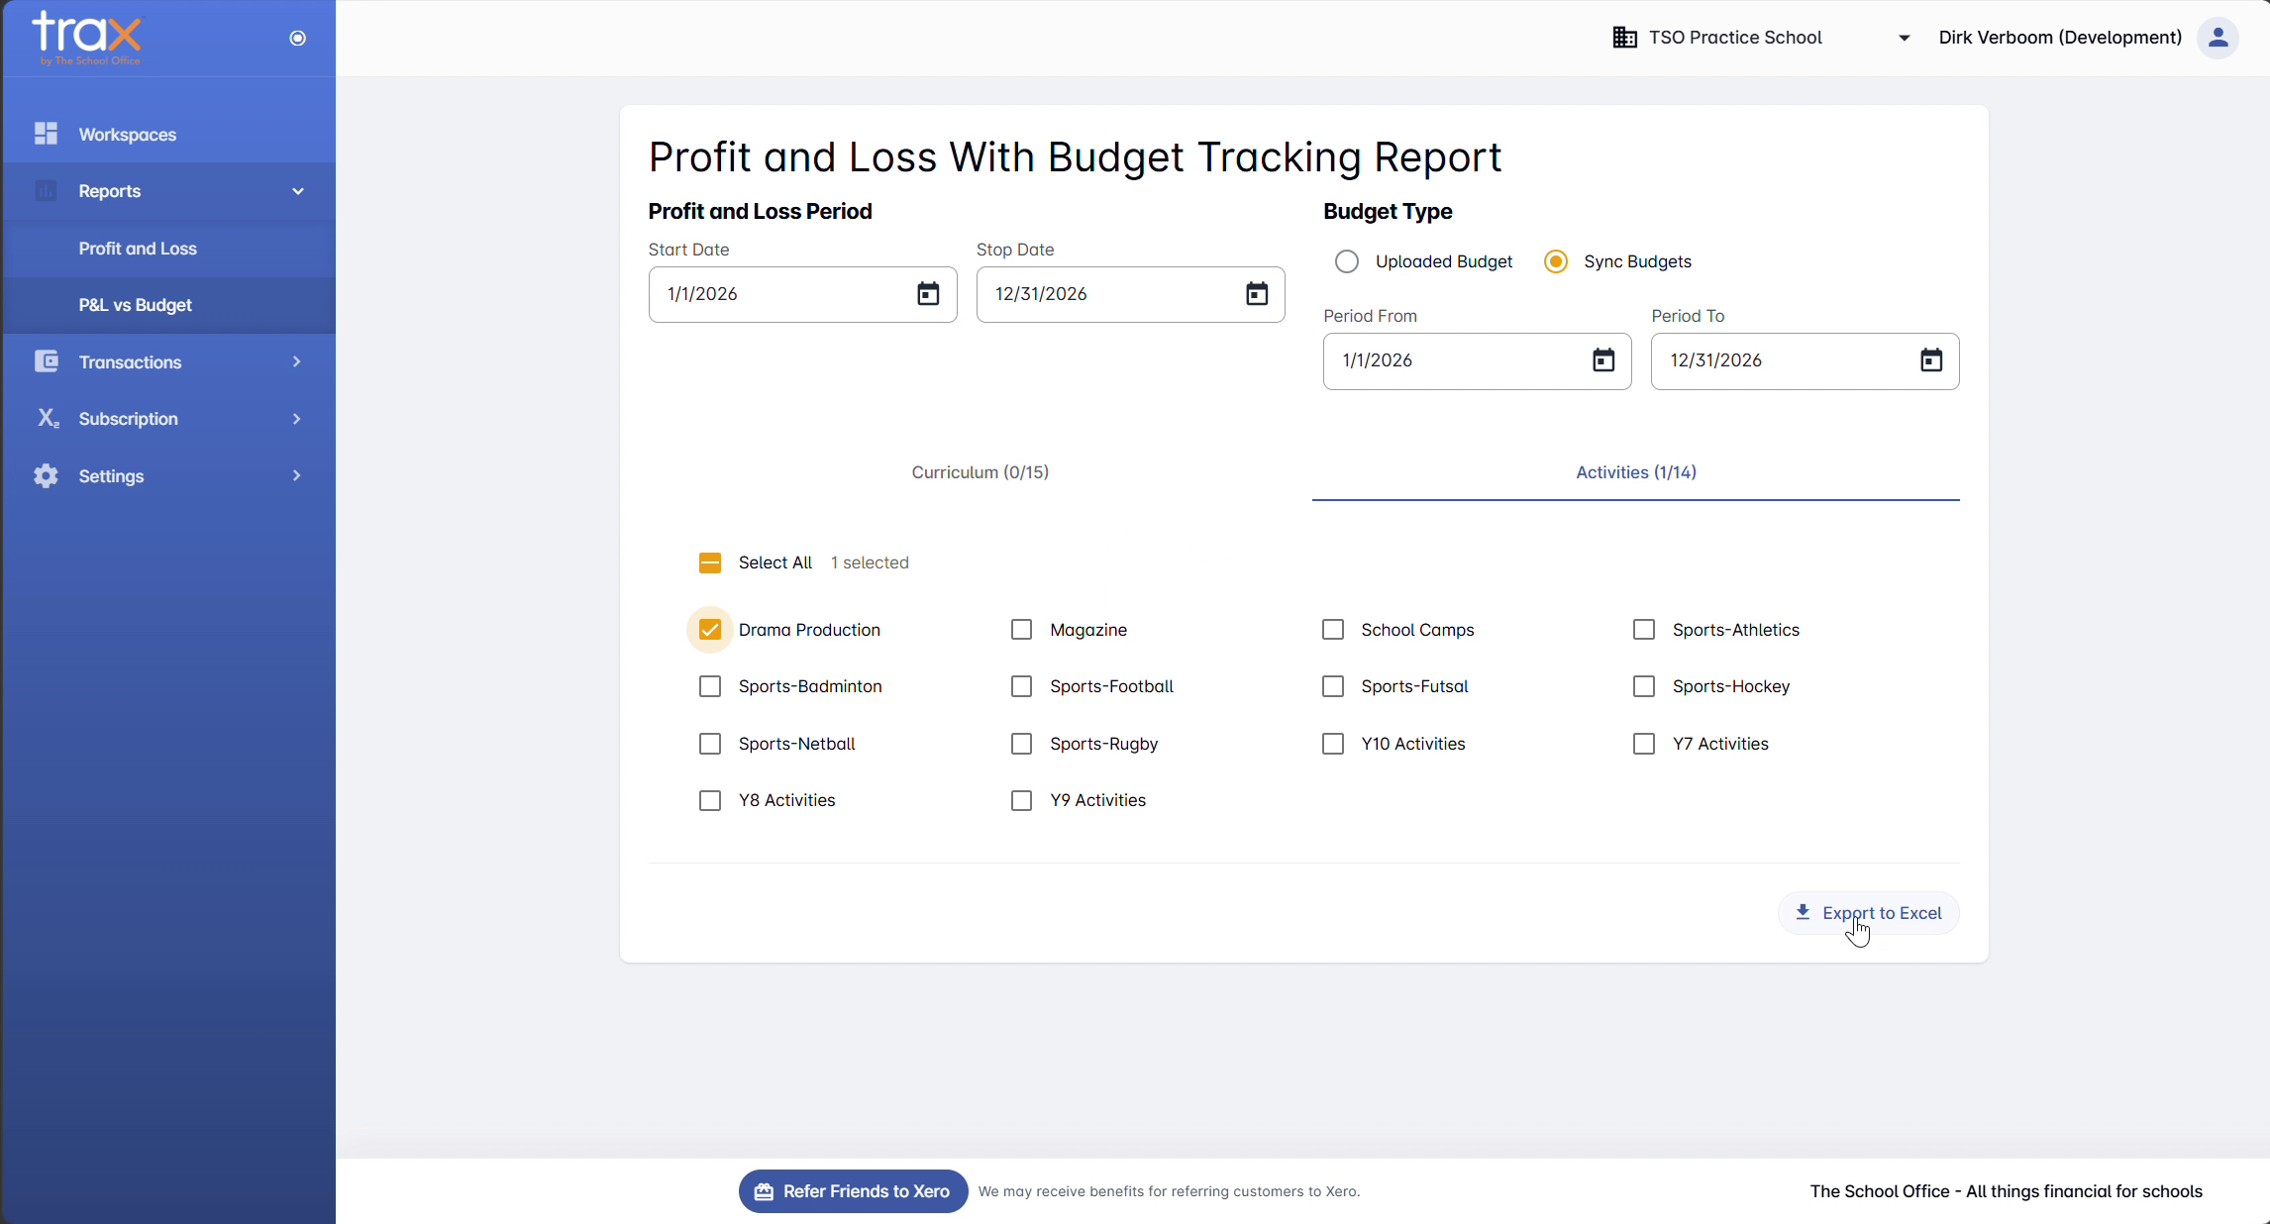The height and width of the screenshot is (1224, 2270).
Task: Click the Stop Date input field
Action: [x=1130, y=294]
